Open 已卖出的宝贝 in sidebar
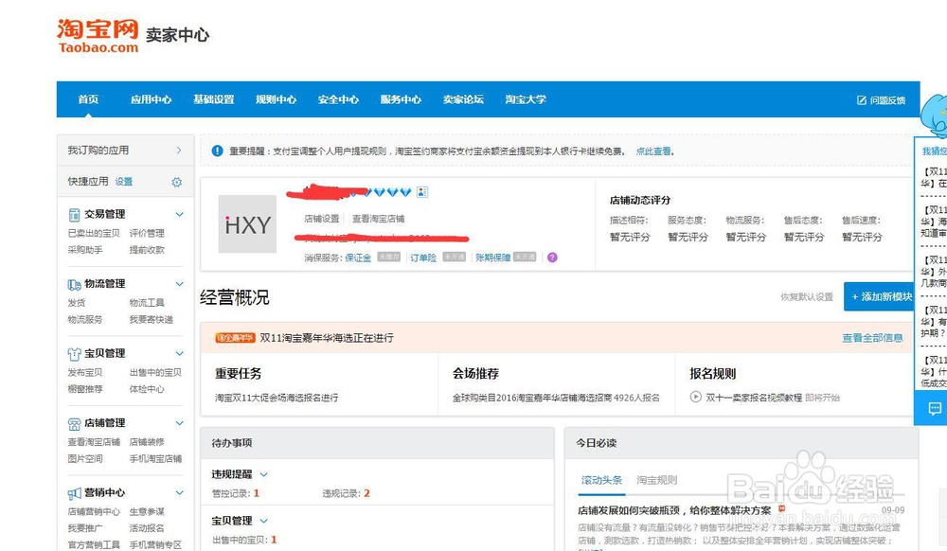 coord(94,233)
